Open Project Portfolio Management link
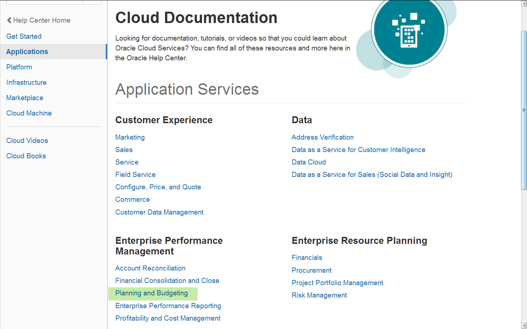This screenshot has width=527, height=329. [x=337, y=283]
